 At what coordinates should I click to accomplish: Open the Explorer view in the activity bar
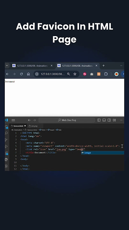tap(6, 127)
